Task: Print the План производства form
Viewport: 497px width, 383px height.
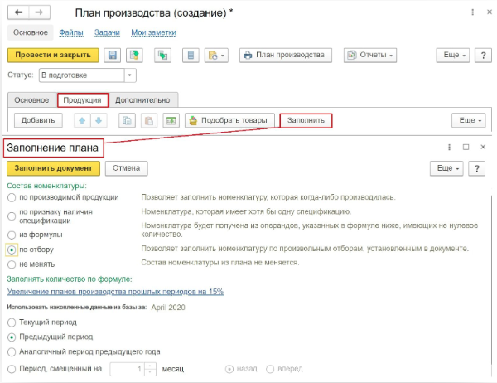Action: (x=286, y=56)
